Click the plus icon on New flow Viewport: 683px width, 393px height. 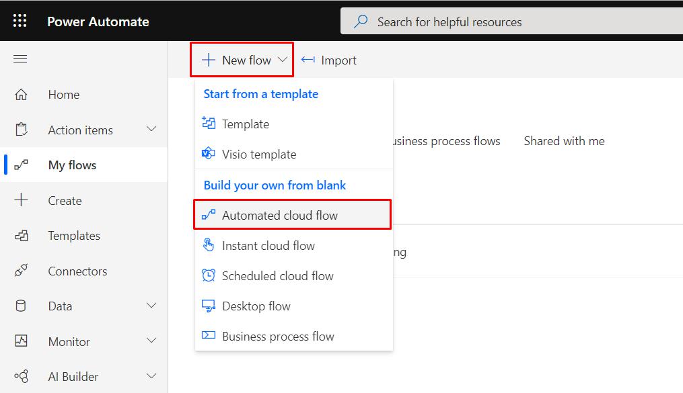coord(209,60)
